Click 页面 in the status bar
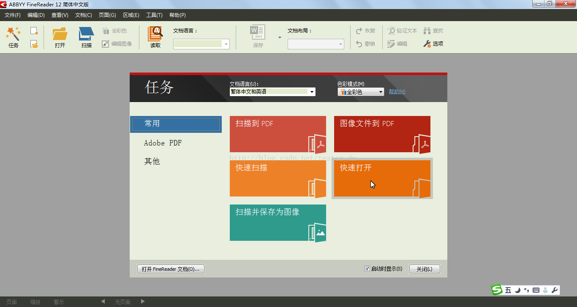Viewport: 577px width, 307px height. pos(12,302)
